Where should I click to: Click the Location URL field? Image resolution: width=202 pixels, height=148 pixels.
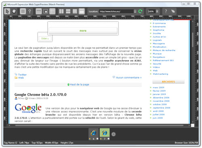116,11
